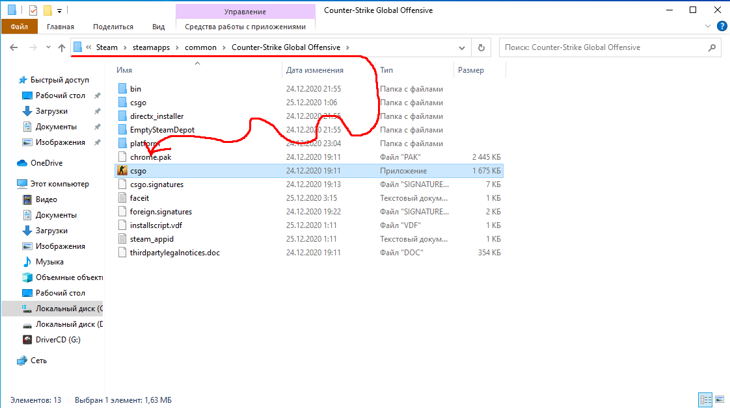Viewport: 730px width, 408px height.
Task: Select the csgo folder dated 25.12.2020 1:06
Action: click(x=308, y=103)
